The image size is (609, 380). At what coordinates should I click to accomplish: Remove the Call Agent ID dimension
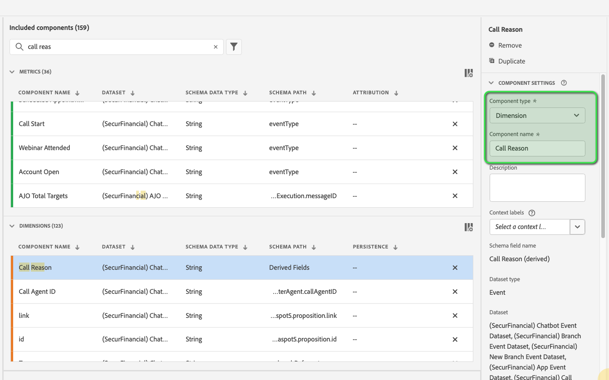[455, 292]
